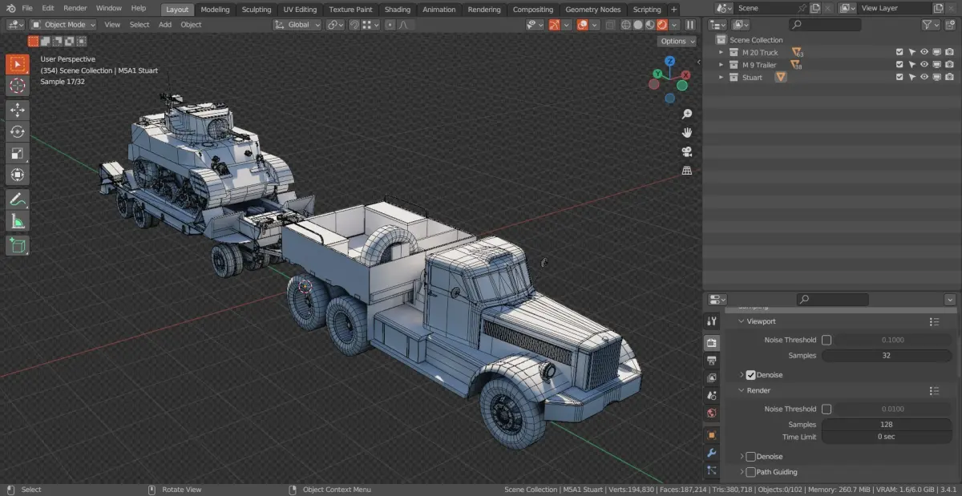Enable Viewport Noise Threshold checkbox
Viewport: 962px width, 496px height.
coord(827,340)
